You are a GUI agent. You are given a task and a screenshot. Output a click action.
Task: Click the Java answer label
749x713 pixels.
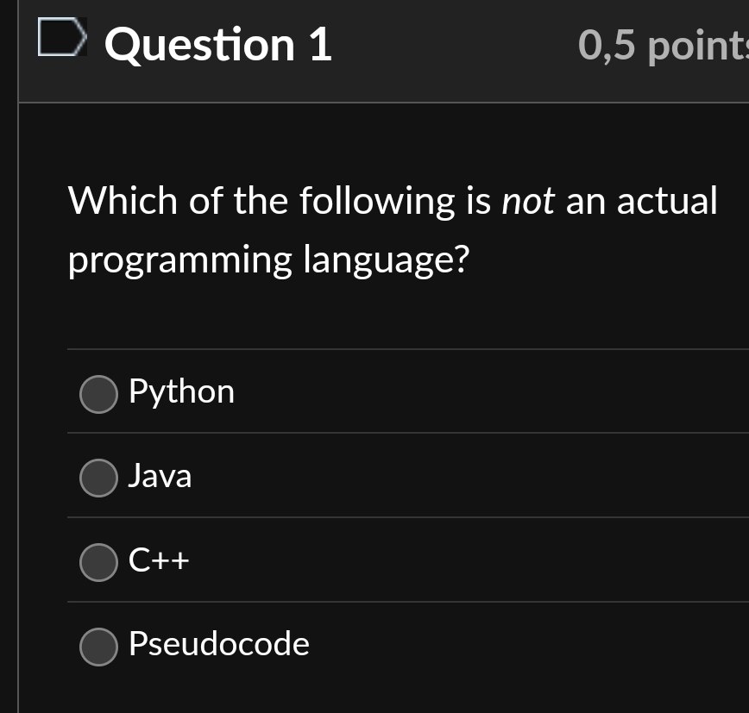tap(160, 477)
